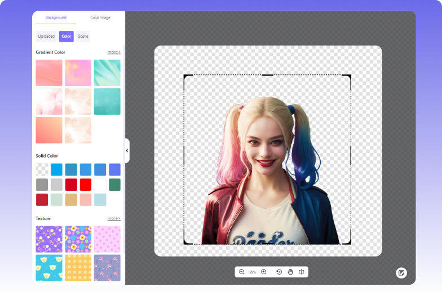Image resolution: width=442 pixels, height=296 pixels.
Task: Click the top-left crop corner handle
Action: [x=186, y=78]
